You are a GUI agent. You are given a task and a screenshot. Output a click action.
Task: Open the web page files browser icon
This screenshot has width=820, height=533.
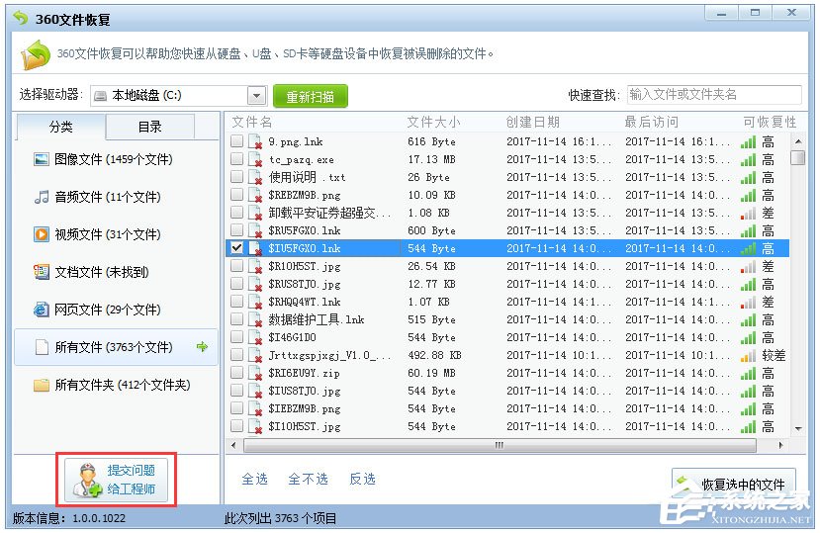[42, 310]
